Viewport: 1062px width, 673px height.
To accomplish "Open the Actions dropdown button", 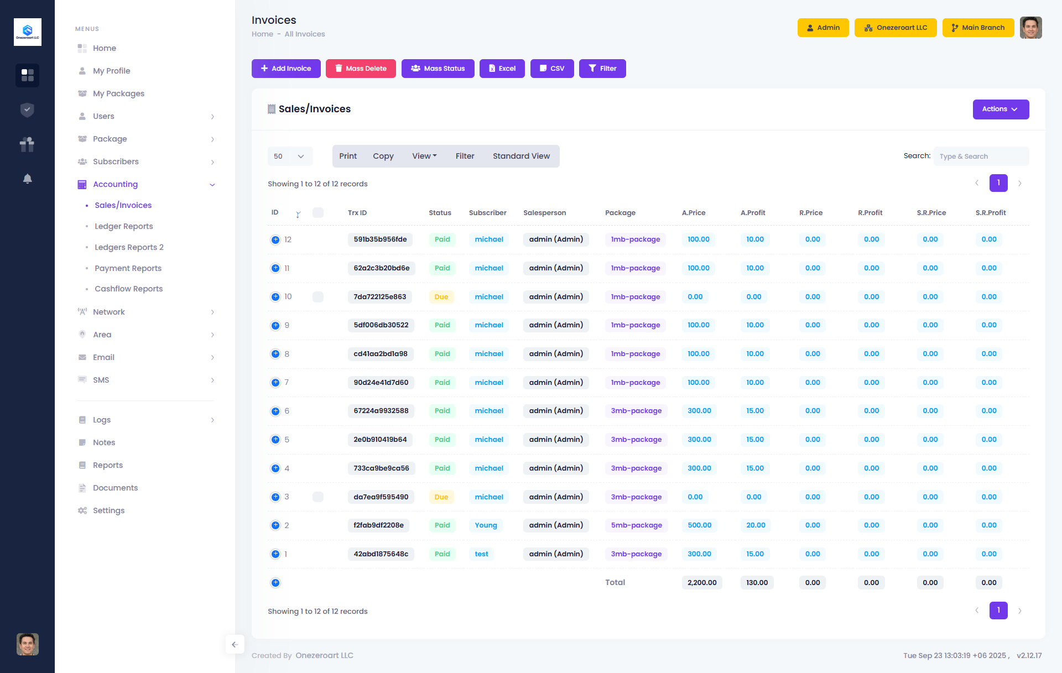I will click(x=1000, y=109).
